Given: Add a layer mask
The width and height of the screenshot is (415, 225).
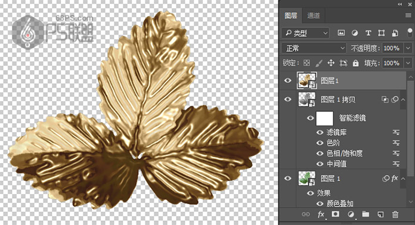Looking at the screenshot, I should [336, 214].
